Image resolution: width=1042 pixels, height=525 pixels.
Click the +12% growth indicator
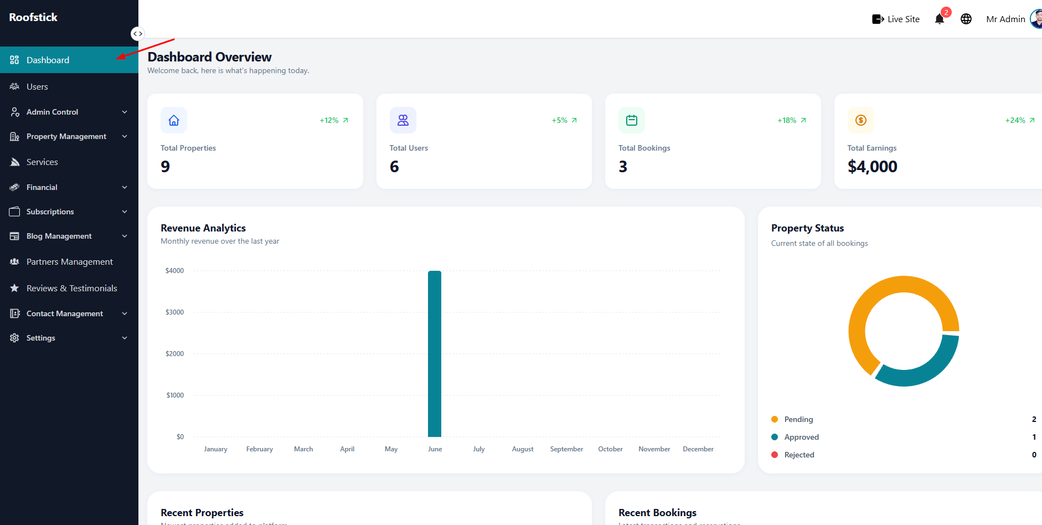tap(334, 120)
